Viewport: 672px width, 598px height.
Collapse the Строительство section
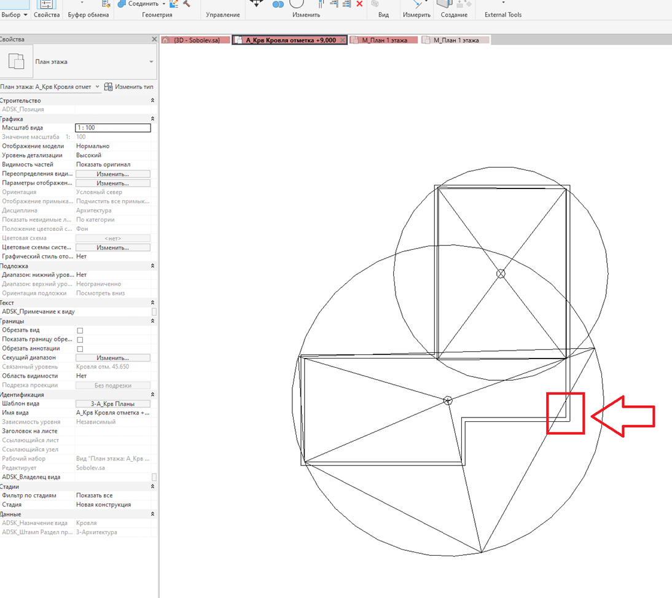(x=152, y=100)
